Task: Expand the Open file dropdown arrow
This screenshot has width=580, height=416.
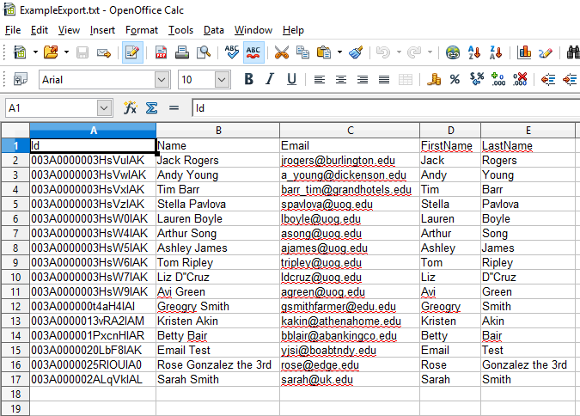Action: click(x=66, y=52)
